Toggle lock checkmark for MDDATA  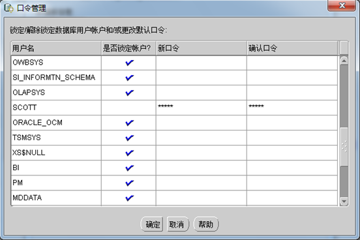coord(130,198)
